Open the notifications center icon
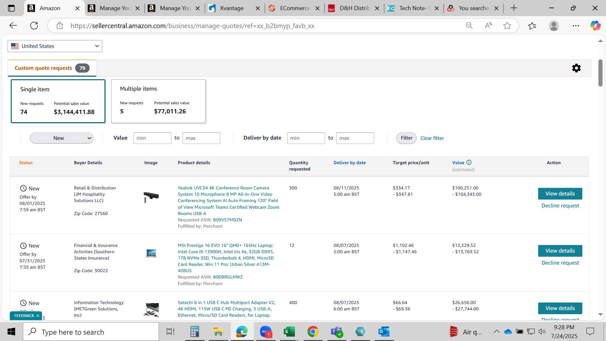Screen dimensions: 606x341 coord(590,332)
